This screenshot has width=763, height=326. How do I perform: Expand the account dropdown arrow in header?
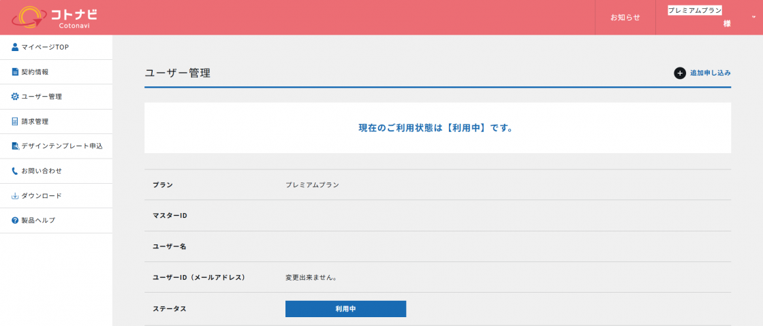point(753,17)
